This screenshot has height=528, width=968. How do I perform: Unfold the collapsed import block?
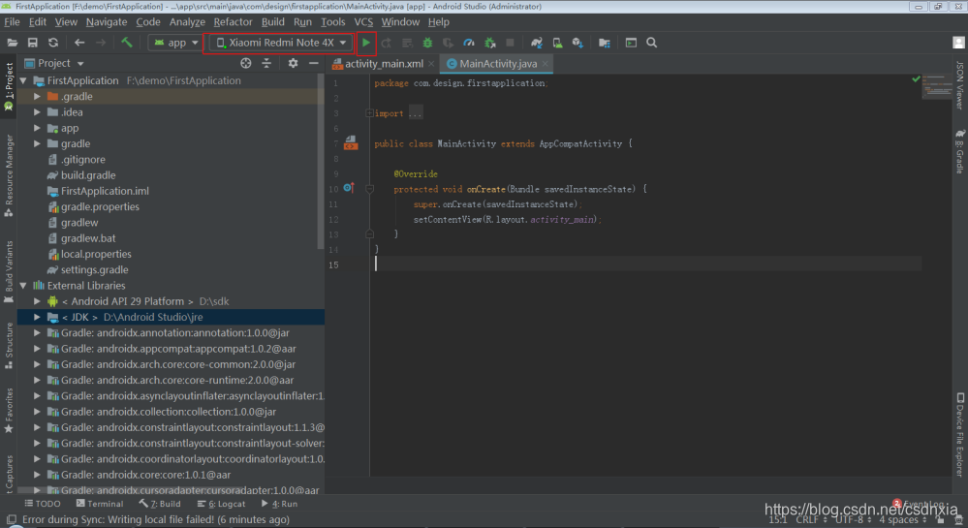[x=369, y=113]
